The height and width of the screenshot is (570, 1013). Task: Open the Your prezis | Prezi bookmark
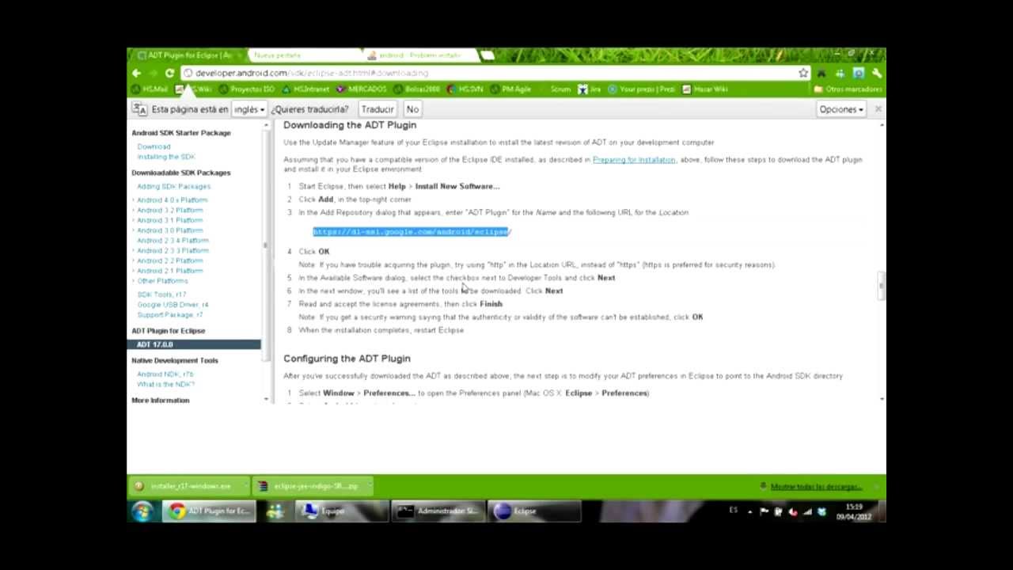pyautogui.click(x=641, y=89)
